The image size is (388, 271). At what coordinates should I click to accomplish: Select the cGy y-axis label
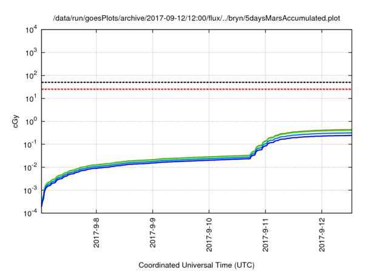coord(15,122)
